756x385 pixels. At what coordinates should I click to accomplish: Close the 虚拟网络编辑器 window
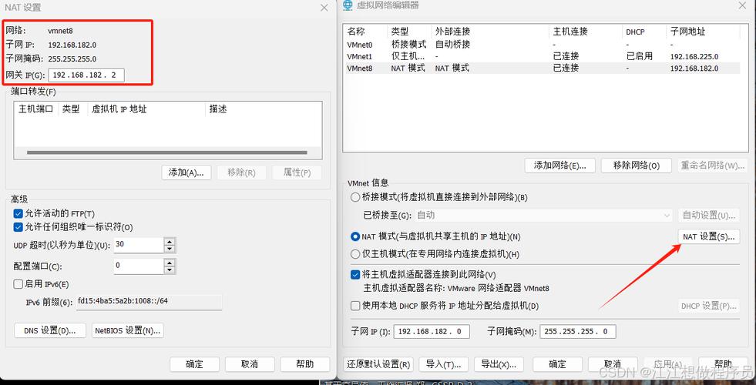pos(742,5)
